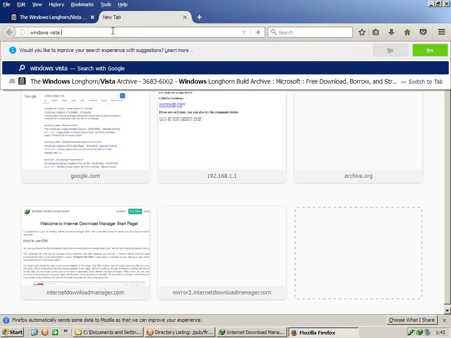Screen dimensions: 451x338
Task: Close the New Tab tab
Action: (x=185, y=17)
